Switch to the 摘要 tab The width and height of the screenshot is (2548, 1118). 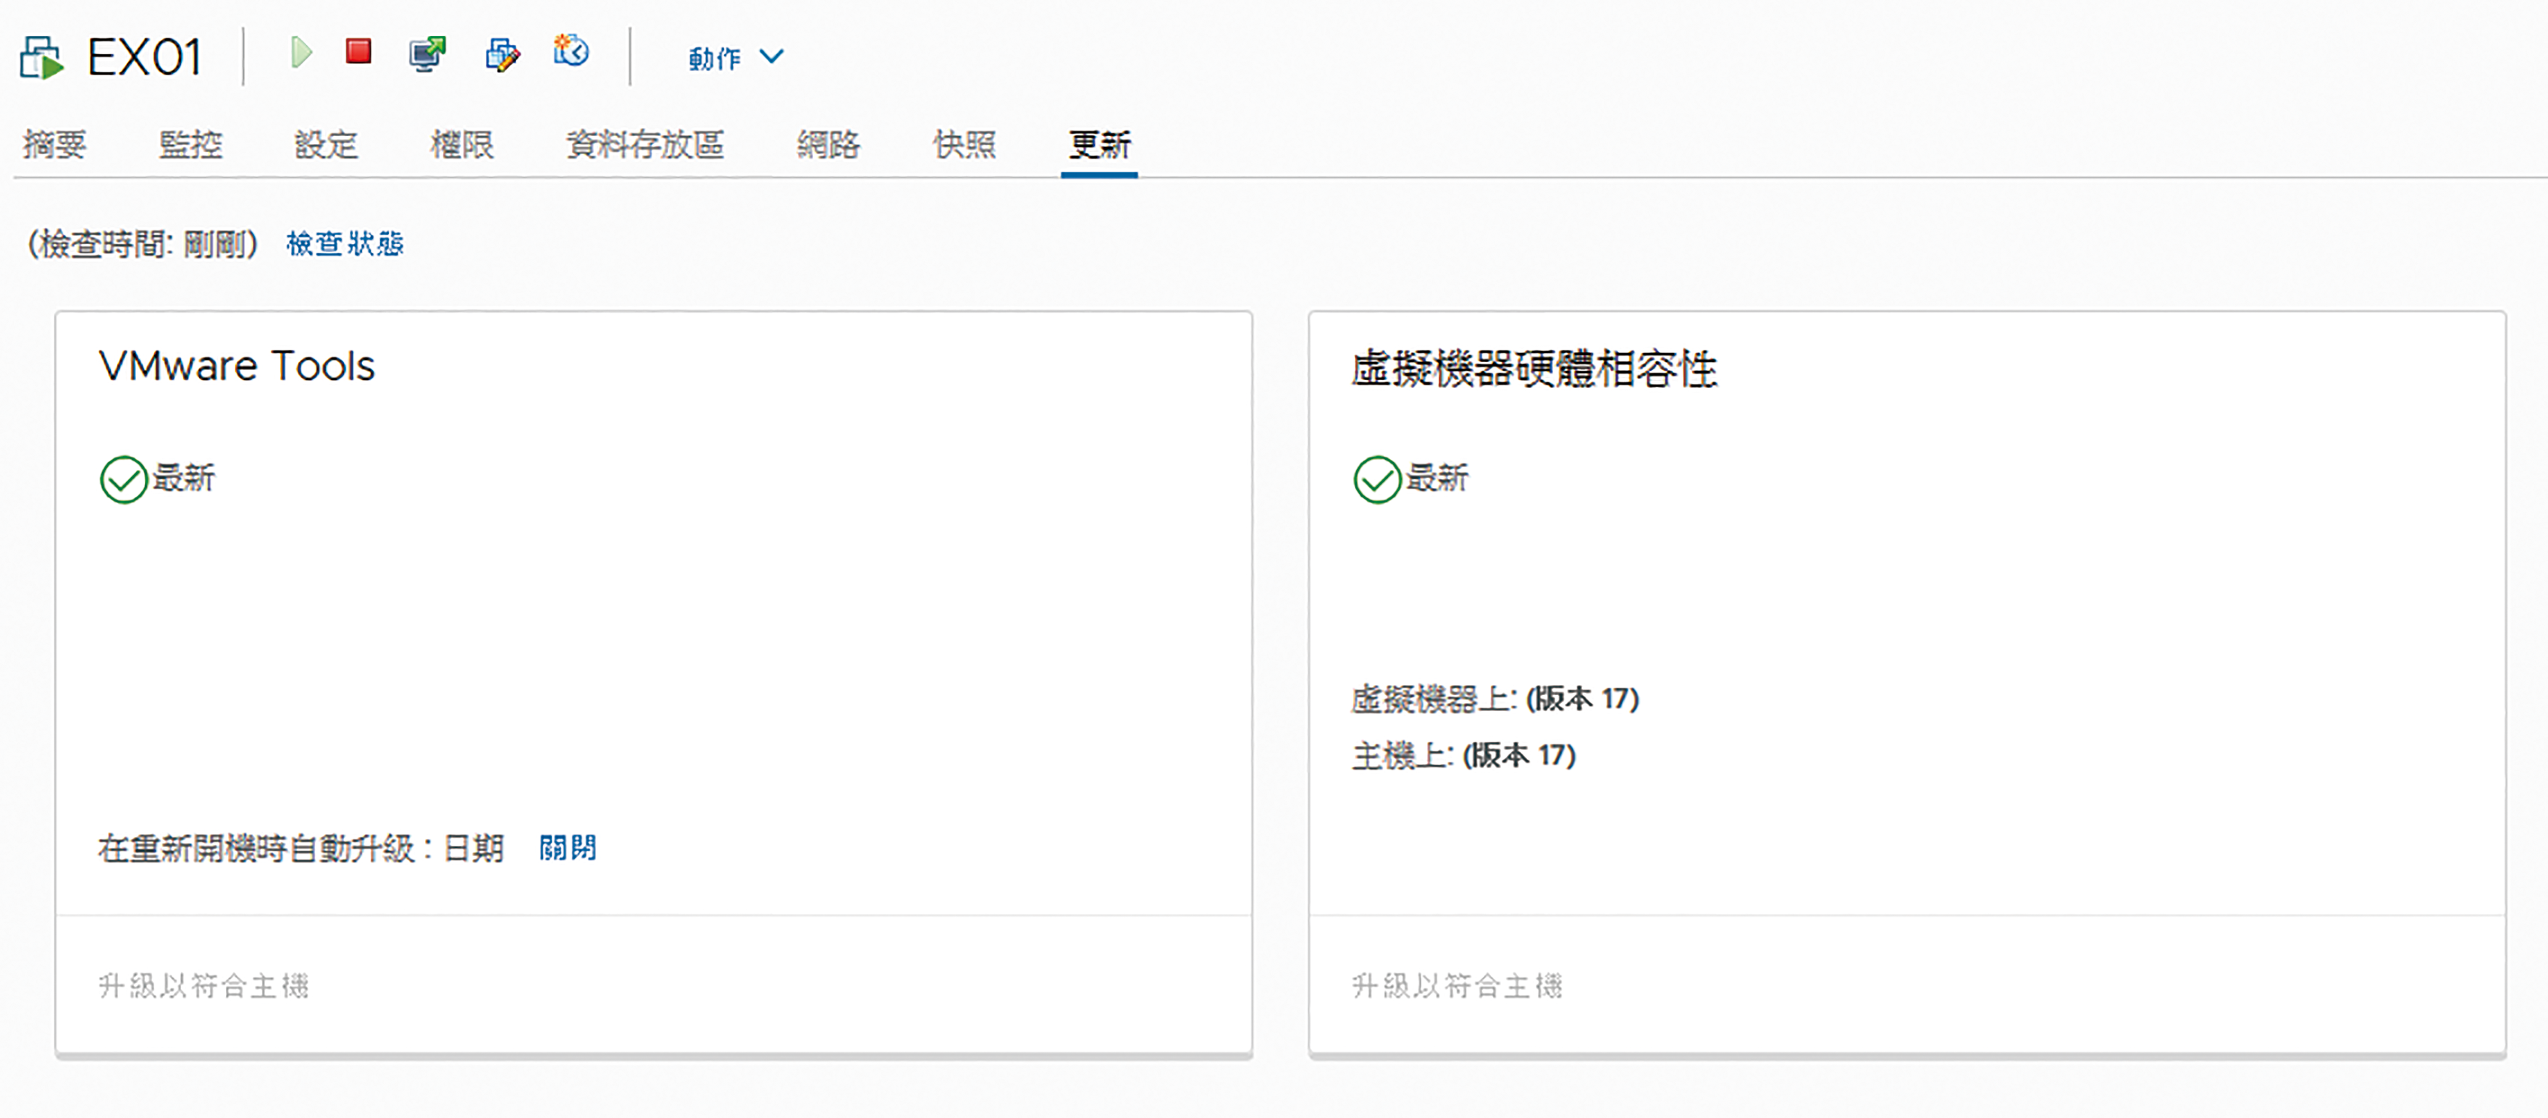(x=54, y=144)
